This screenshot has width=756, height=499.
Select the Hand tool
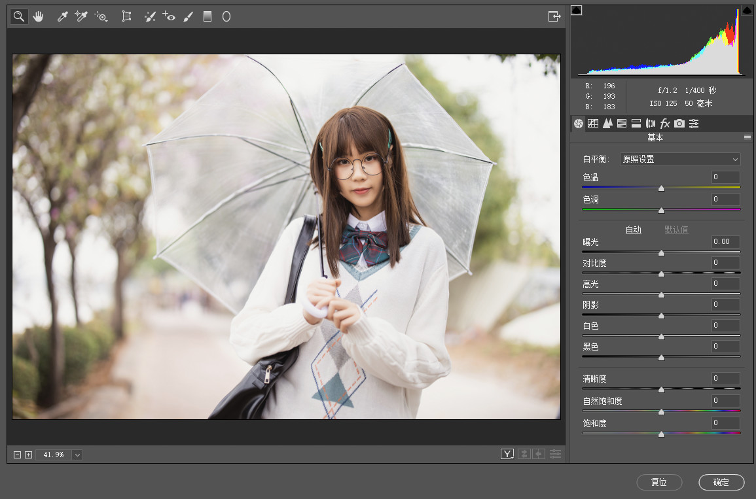click(38, 17)
